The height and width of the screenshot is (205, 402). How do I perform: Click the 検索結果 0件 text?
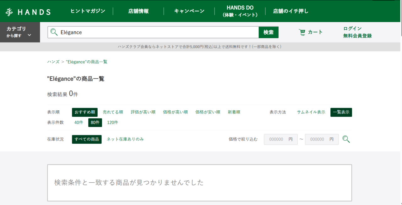coord(63,94)
